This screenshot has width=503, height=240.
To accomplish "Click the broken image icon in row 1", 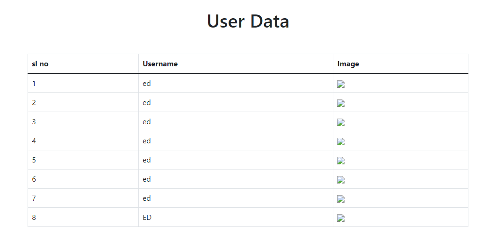I will (x=341, y=84).
